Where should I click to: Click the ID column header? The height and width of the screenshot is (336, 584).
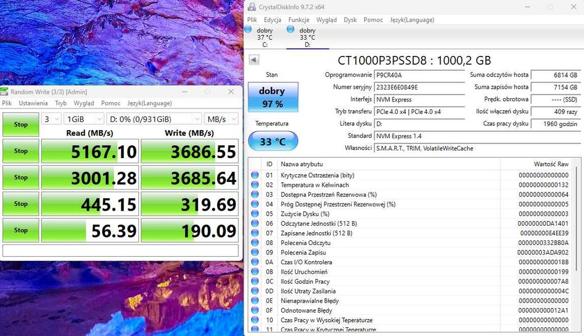pos(269,164)
